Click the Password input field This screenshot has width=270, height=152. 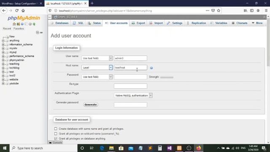[x=130, y=77]
